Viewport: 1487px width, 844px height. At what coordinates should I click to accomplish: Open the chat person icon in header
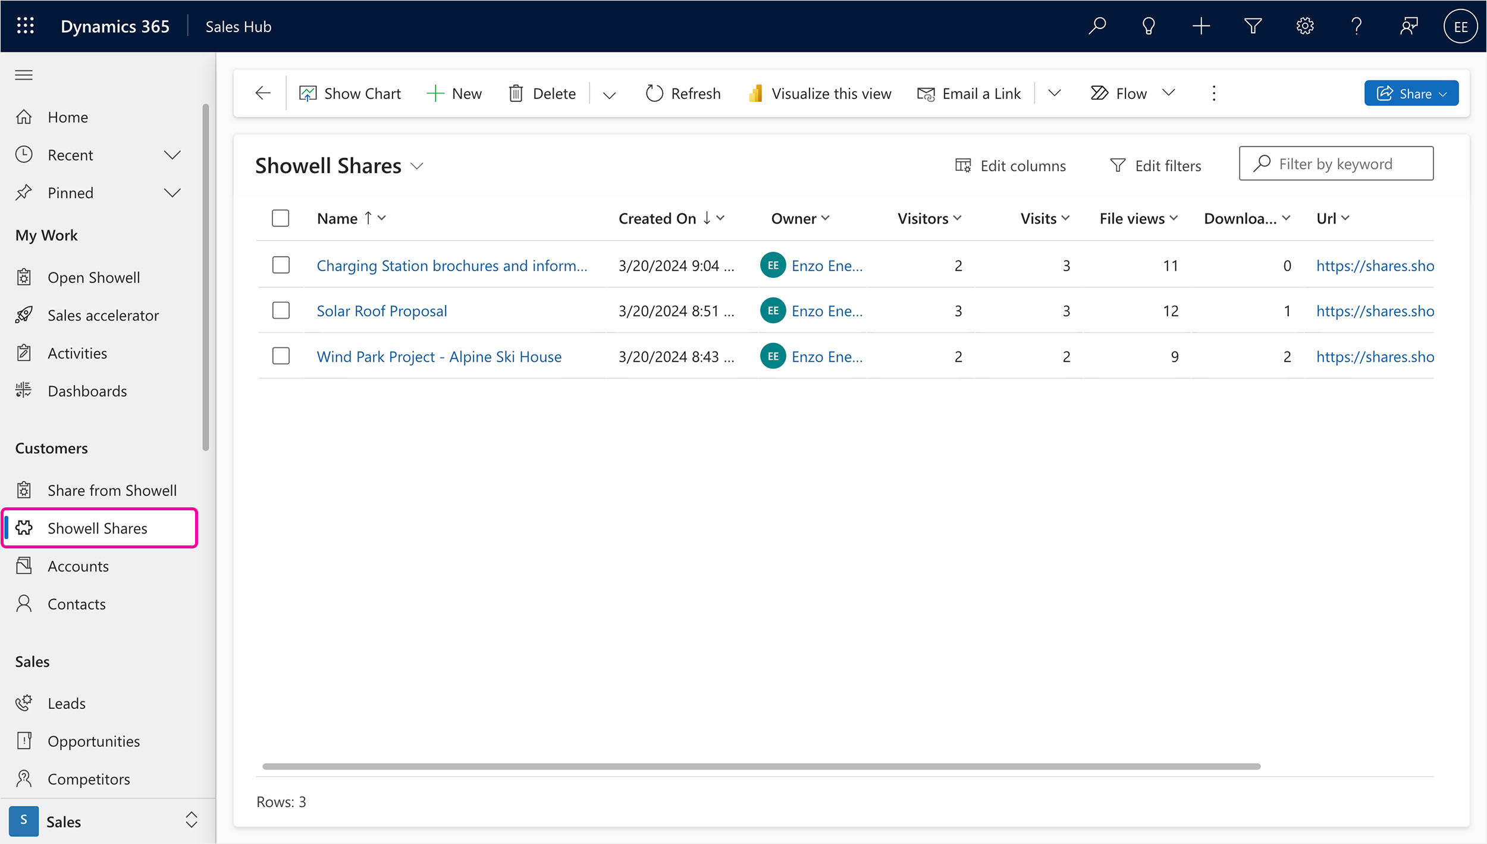pyautogui.click(x=1408, y=26)
